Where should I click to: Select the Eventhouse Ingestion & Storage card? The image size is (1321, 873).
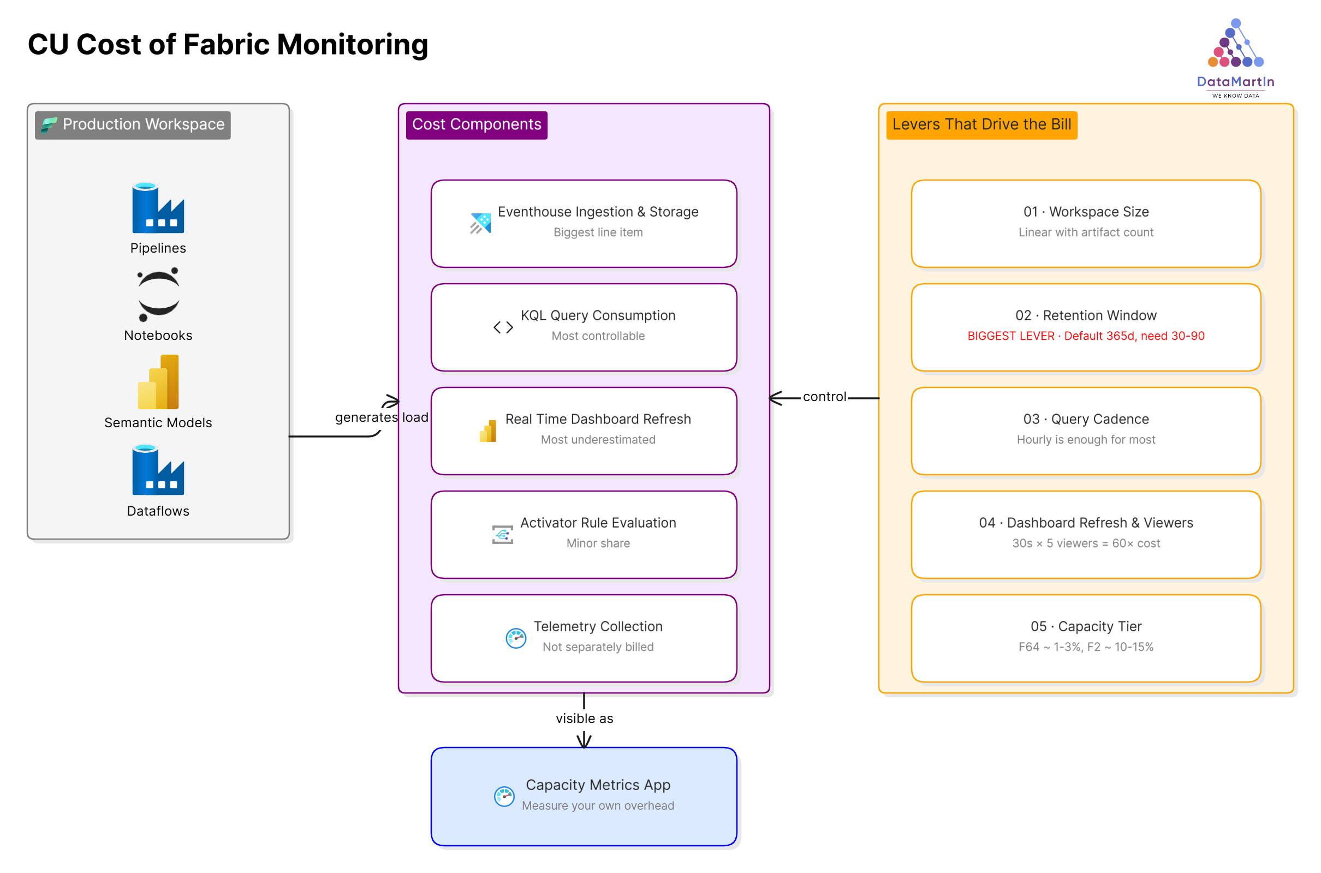pos(584,224)
